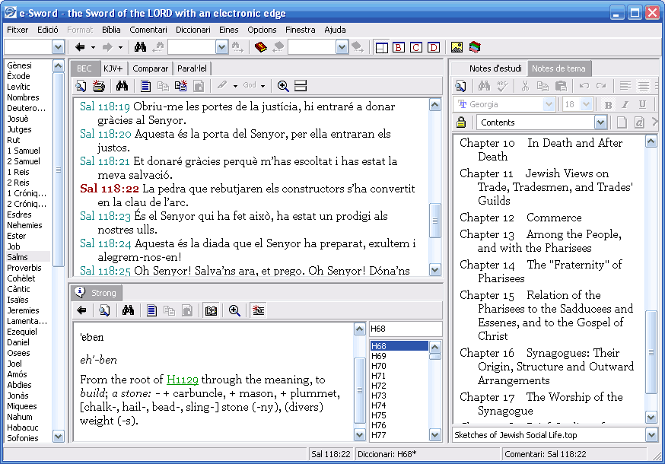Open the back arrow history dropdown
The width and height of the screenshot is (665, 464).
coord(93,47)
